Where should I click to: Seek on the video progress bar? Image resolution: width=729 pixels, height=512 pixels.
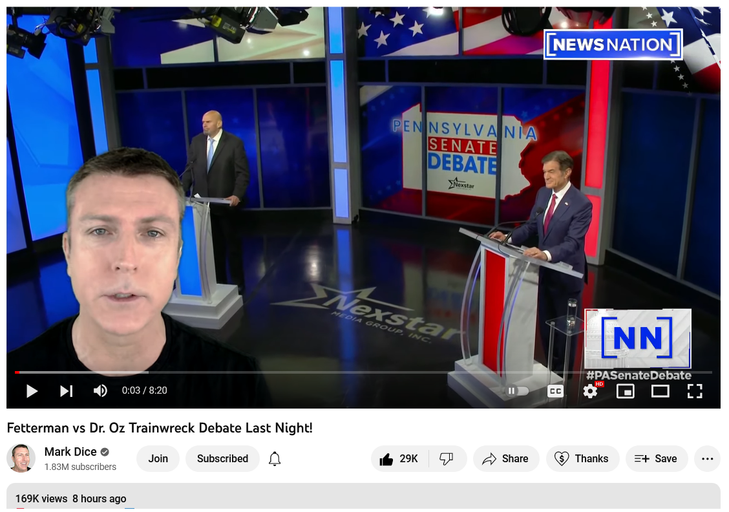(364, 372)
